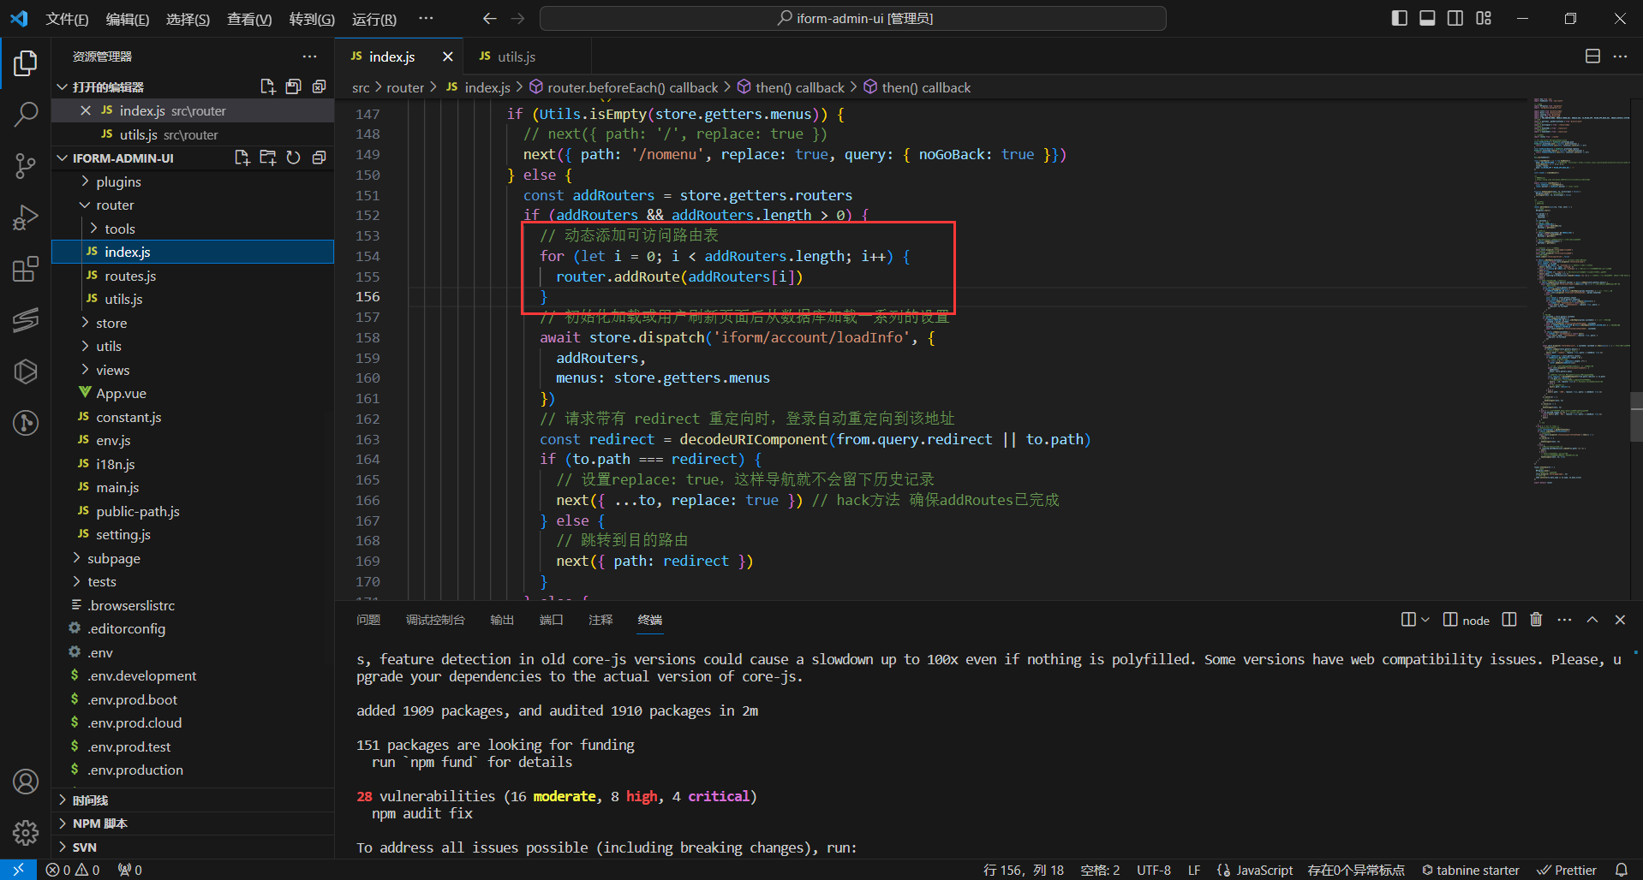The image size is (1643, 880).
Task: Toggle the primary side bar layout button
Action: [x=1399, y=18]
